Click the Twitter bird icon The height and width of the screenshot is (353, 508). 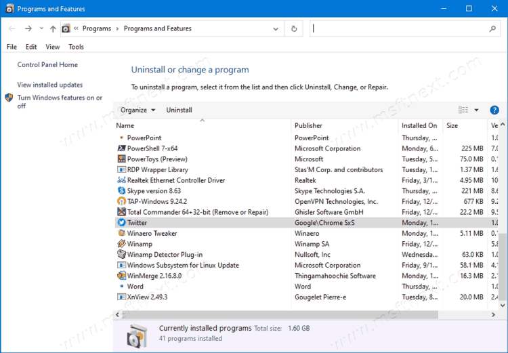tap(121, 223)
